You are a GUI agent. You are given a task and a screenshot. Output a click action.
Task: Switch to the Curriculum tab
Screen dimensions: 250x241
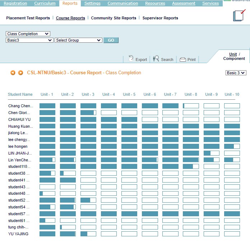click(45, 3)
